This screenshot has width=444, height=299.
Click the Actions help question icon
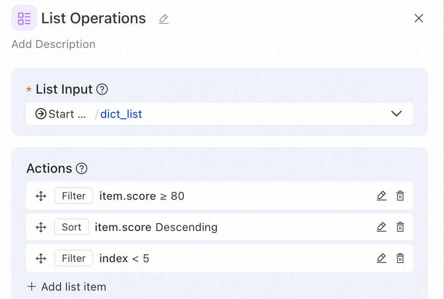point(81,169)
